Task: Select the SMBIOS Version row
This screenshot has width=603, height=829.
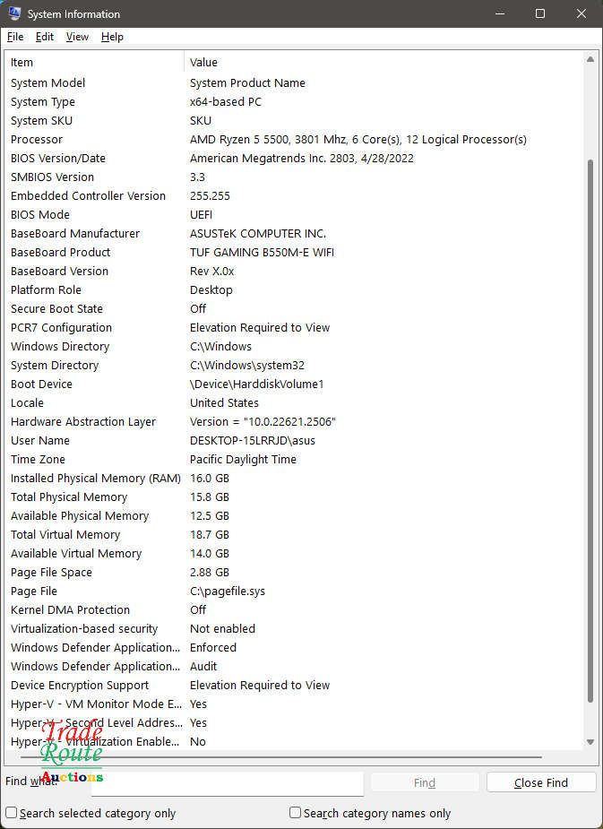Action: 294,177
